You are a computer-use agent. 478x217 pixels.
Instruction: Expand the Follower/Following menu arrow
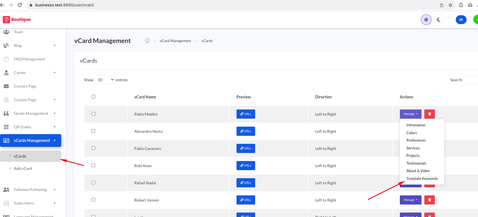(55, 190)
